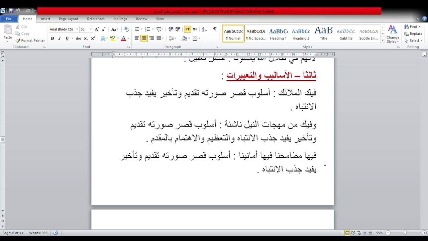428x241 pixels.
Task: Click the Shrink Font icon
Action: [x=104, y=29]
